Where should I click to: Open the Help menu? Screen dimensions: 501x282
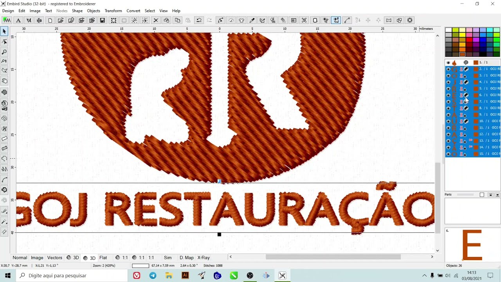click(176, 11)
